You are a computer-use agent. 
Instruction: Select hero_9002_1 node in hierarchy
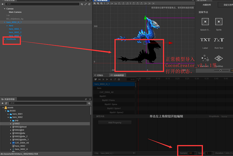tap(15, 29)
